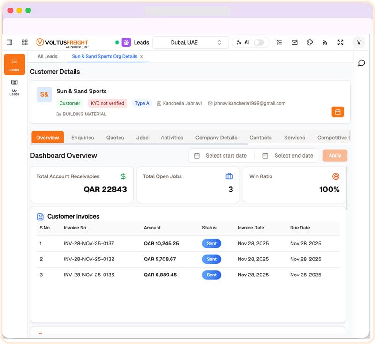This screenshot has height=344, width=375.
Task: Open the Activities tab
Action: pos(172,138)
